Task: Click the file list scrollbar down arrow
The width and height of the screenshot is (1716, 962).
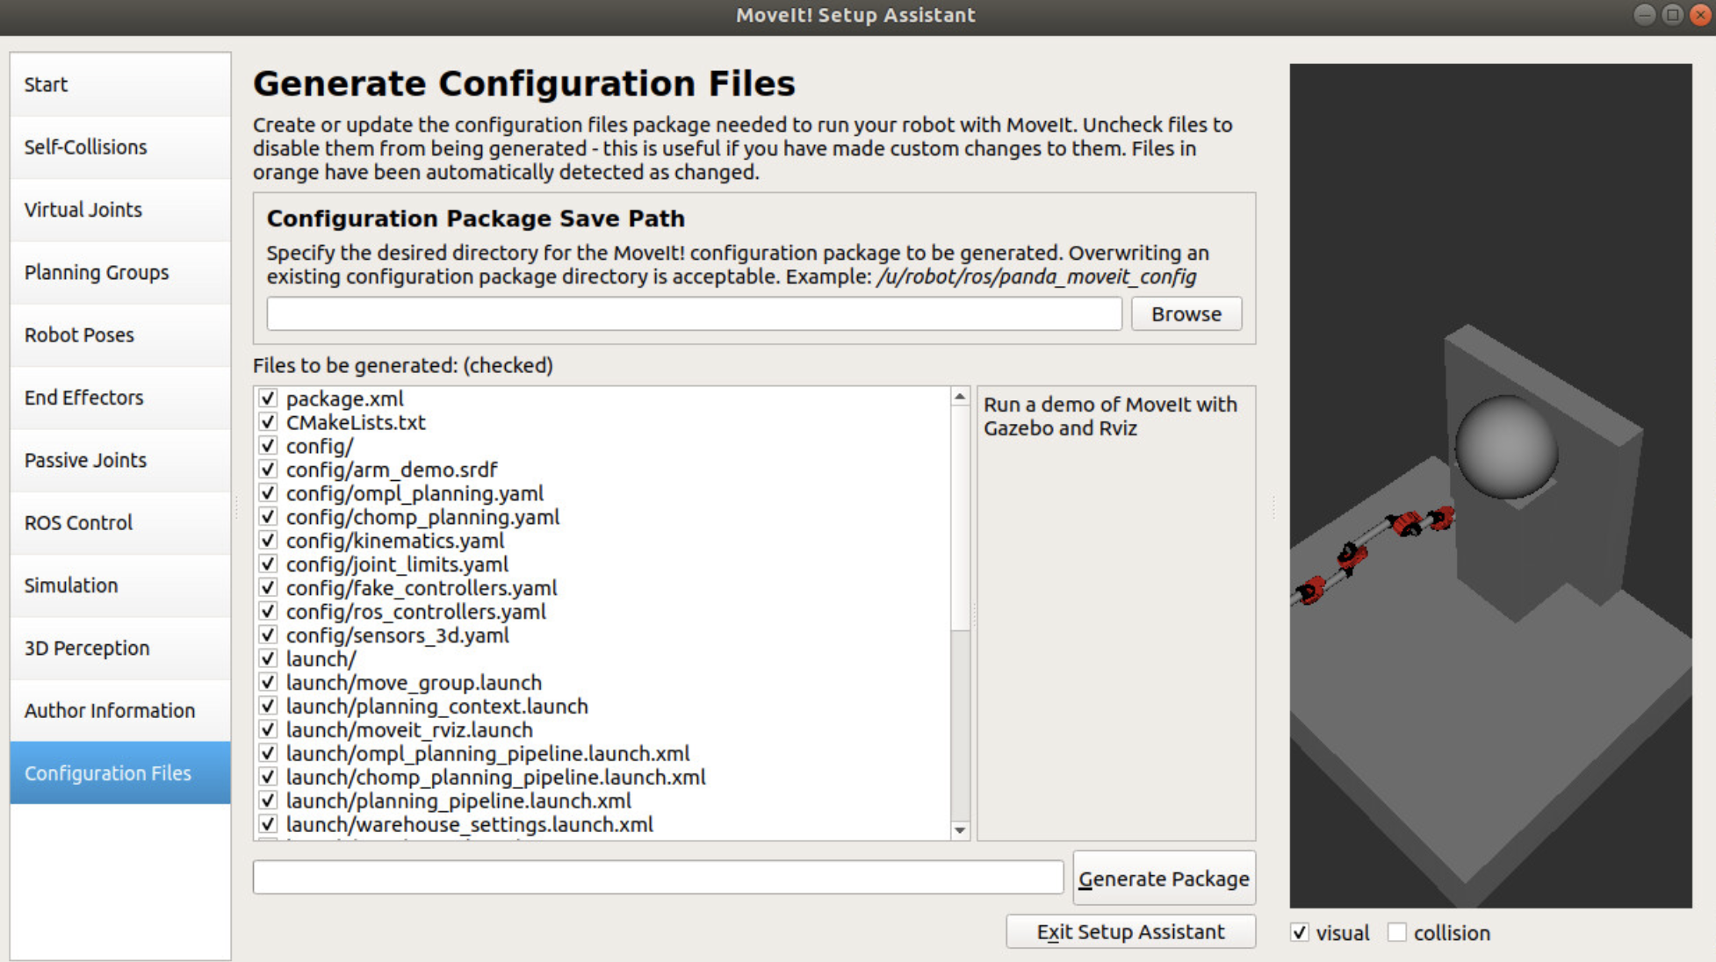Action: tap(957, 829)
